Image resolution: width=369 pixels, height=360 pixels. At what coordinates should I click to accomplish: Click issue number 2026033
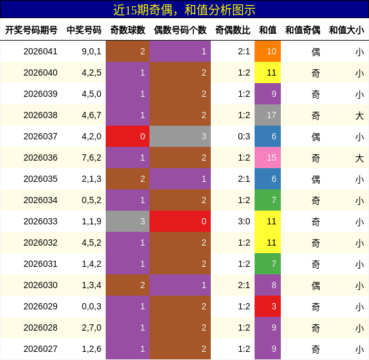coord(41,221)
